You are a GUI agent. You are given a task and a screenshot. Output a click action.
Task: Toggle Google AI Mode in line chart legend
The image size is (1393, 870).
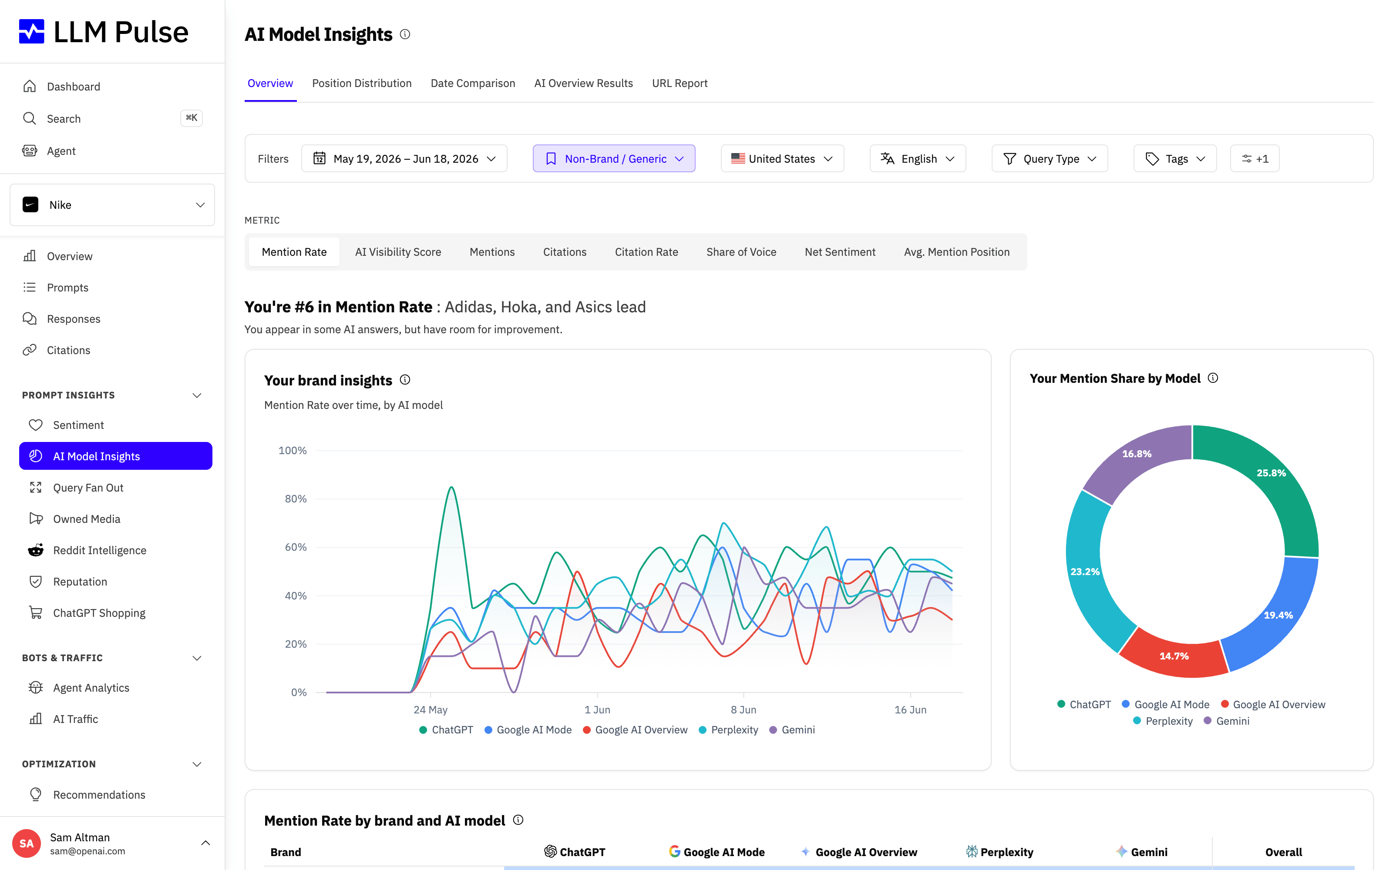pyautogui.click(x=528, y=729)
